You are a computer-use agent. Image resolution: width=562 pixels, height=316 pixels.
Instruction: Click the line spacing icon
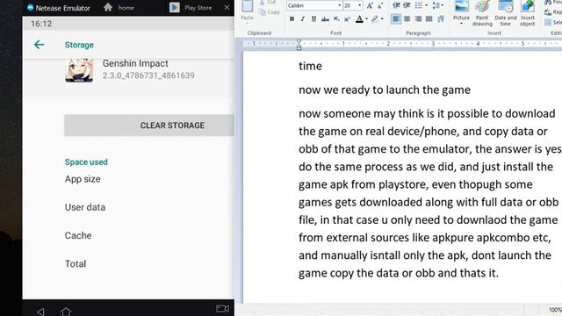tap(436, 5)
